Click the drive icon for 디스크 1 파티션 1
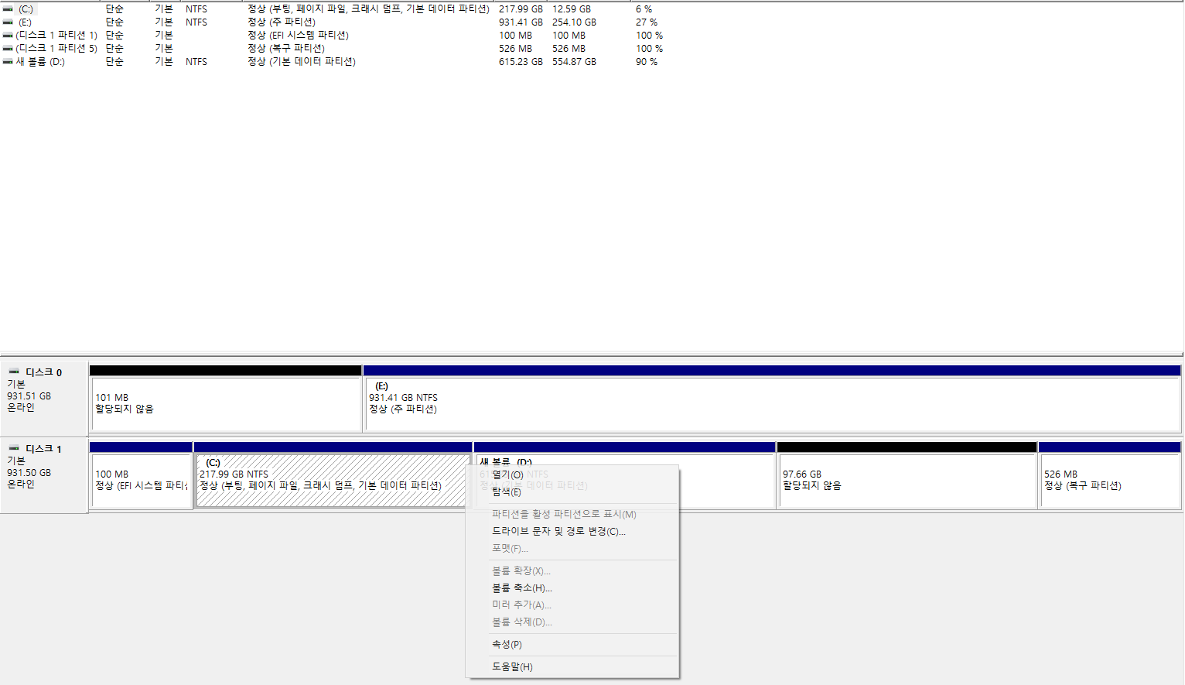 pos(8,36)
